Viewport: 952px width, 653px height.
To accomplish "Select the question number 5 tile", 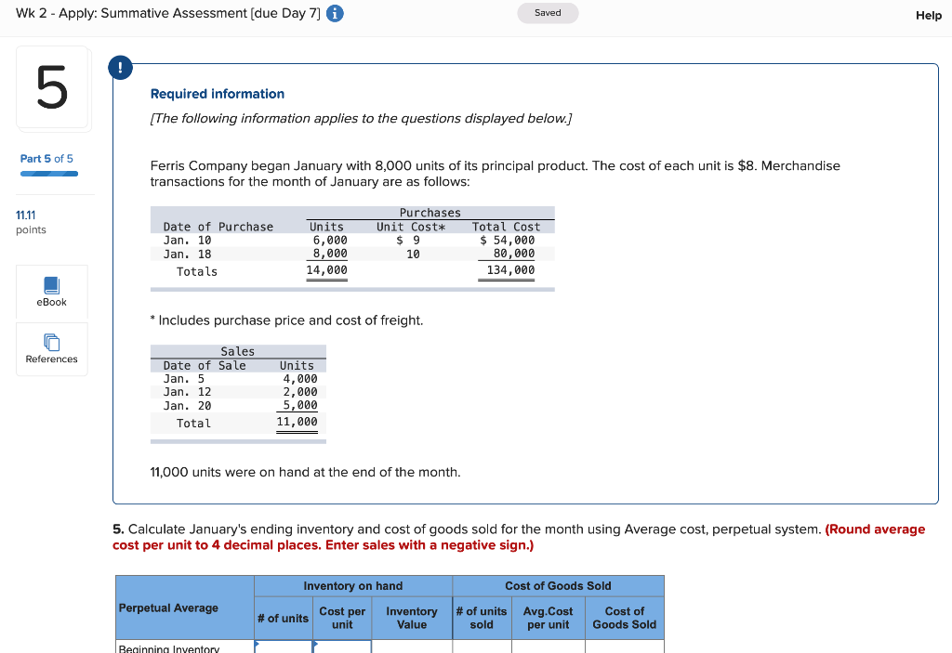I will (x=52, y=87).
